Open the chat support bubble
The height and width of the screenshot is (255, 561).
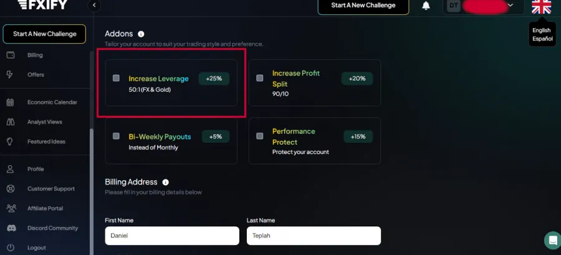(x=552, y=240)
